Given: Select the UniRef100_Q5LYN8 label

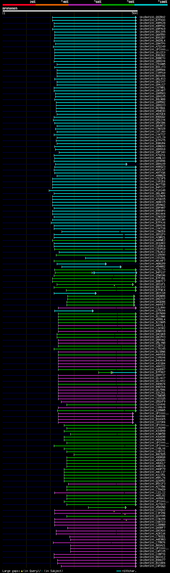Looking at the screenshot, I should pyautogui.click(x=152, y=343).
